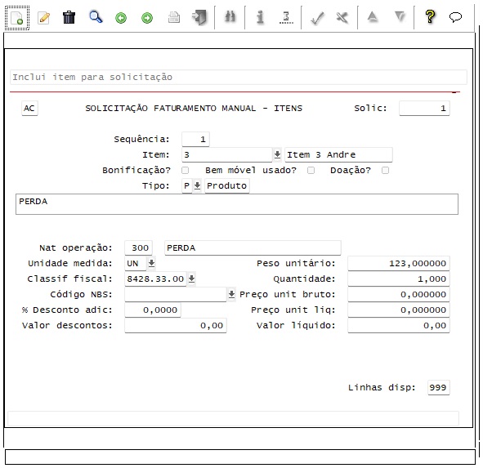Click the AC button
Image resolution: width=483 pixels, height=468 pixels.
coord(29,109)
